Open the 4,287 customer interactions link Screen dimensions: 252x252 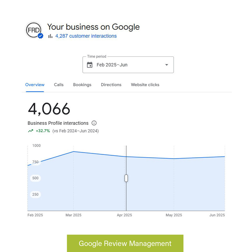(86, 36)
